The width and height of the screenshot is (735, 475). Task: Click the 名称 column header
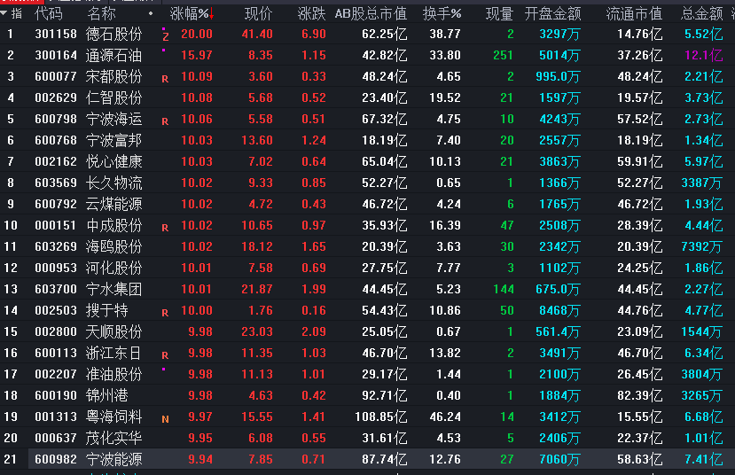[x=101, y=14]
